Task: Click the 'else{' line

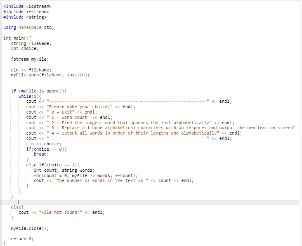Action: pyautogui.click(x=17, y=207)
